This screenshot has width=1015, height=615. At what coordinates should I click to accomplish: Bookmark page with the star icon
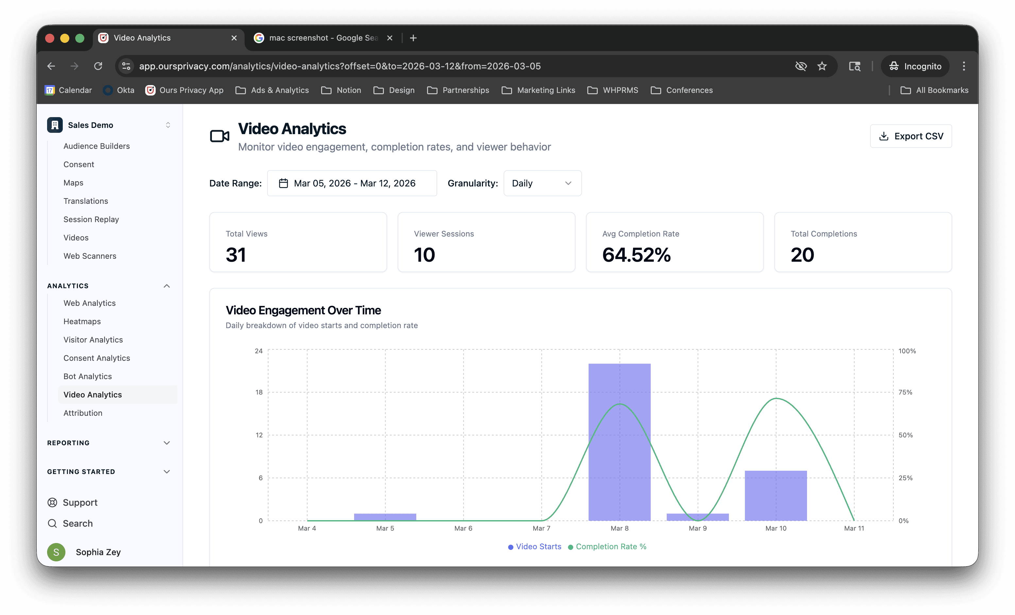pos(822,66)
